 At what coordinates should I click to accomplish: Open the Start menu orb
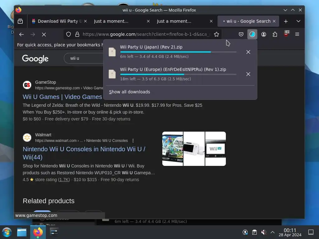coord(7,232)
